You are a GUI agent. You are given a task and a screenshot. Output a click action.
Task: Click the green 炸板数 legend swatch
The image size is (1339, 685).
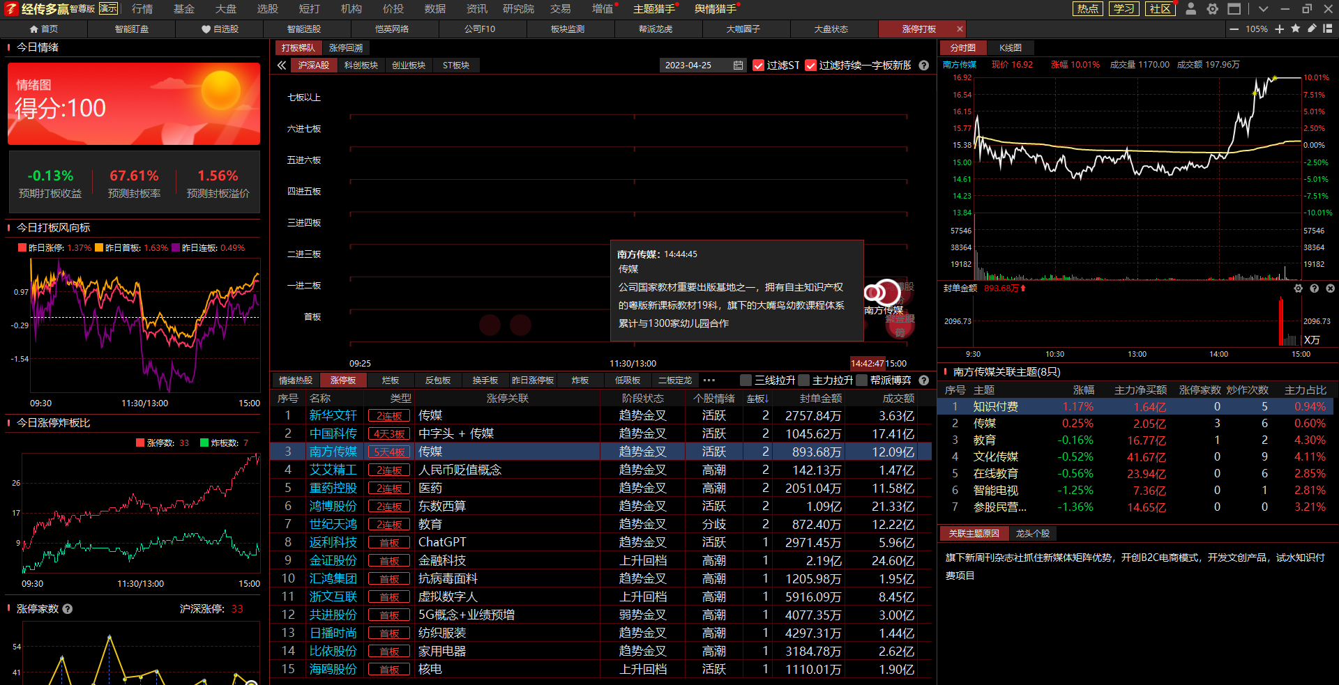point(204,442)
